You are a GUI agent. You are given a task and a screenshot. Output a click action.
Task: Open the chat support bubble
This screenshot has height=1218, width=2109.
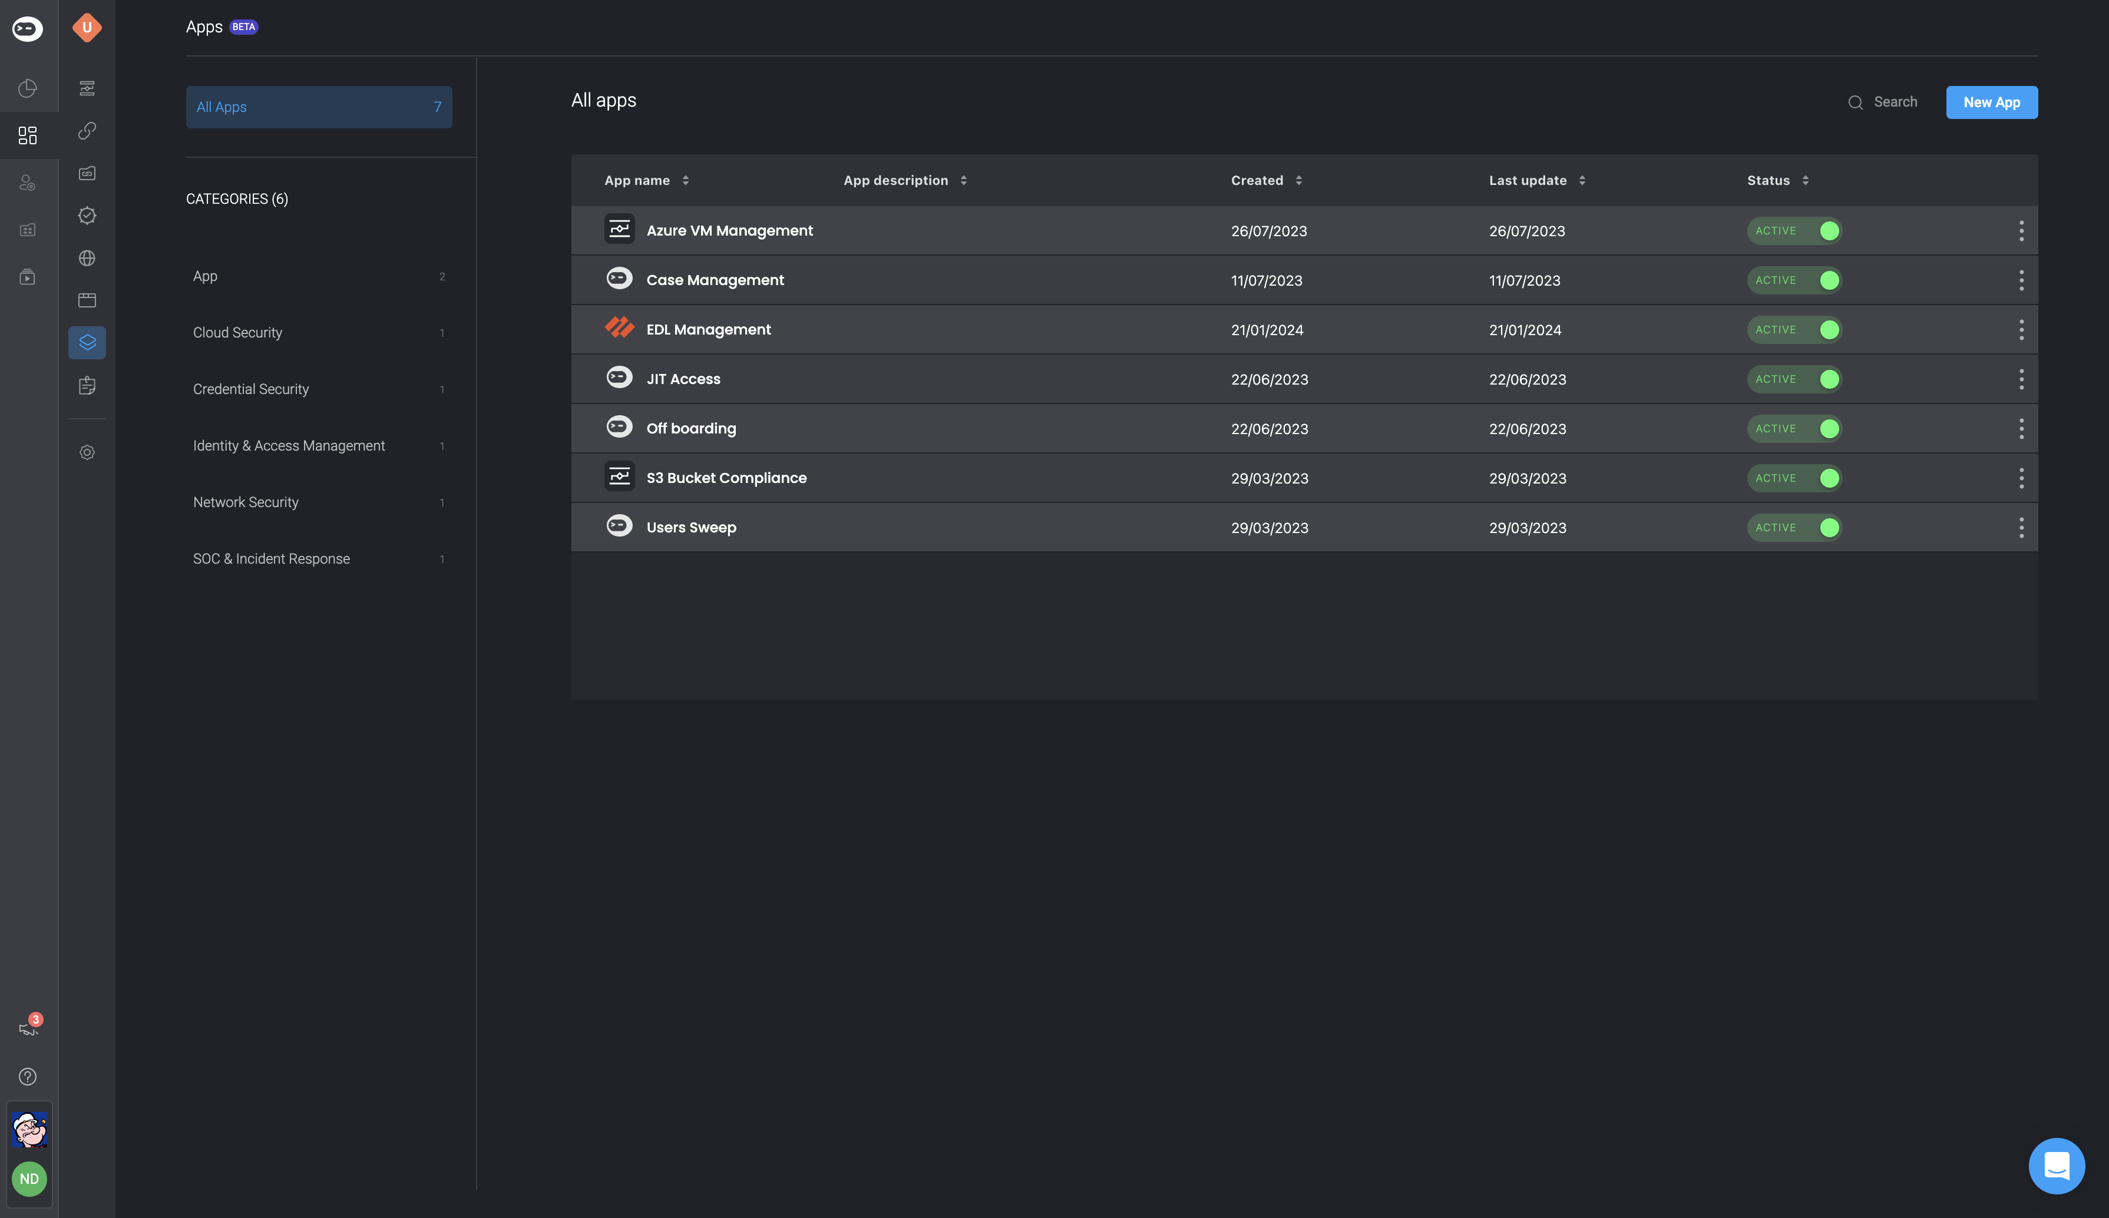2057,1166
